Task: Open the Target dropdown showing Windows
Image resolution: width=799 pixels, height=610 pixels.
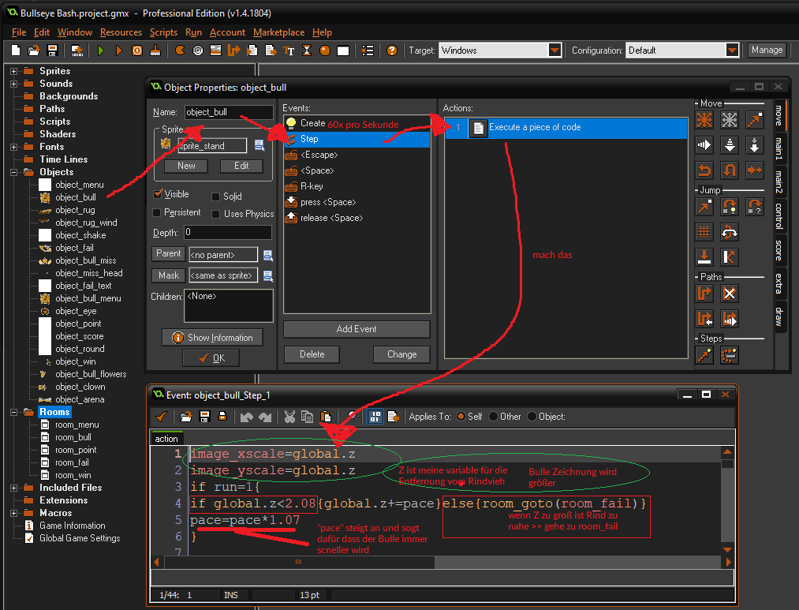Action: pos(555,50)
